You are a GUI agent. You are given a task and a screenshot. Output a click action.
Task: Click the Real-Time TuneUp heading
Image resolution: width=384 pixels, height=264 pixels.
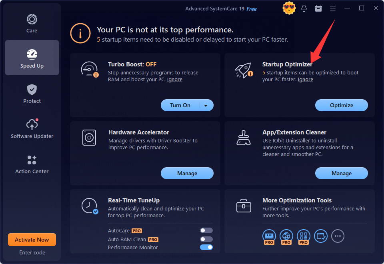pyautogui.click(x=134, y=200)
